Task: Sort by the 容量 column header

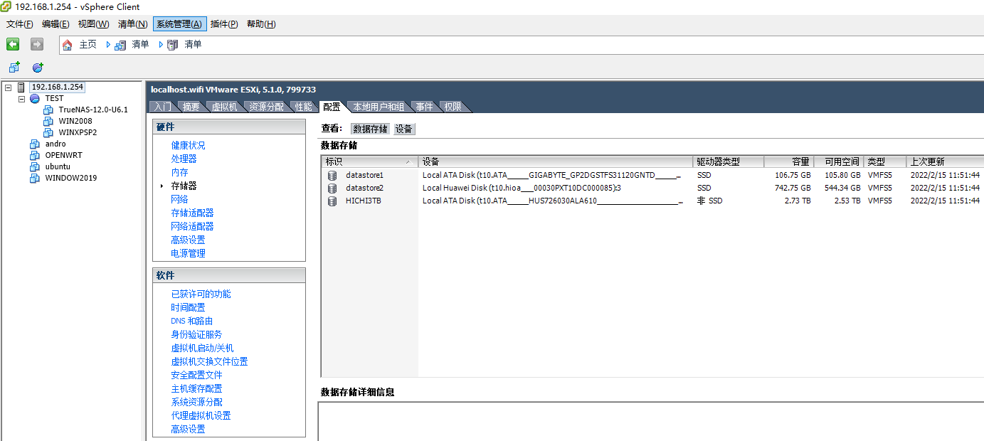Action: coord(789,161)
